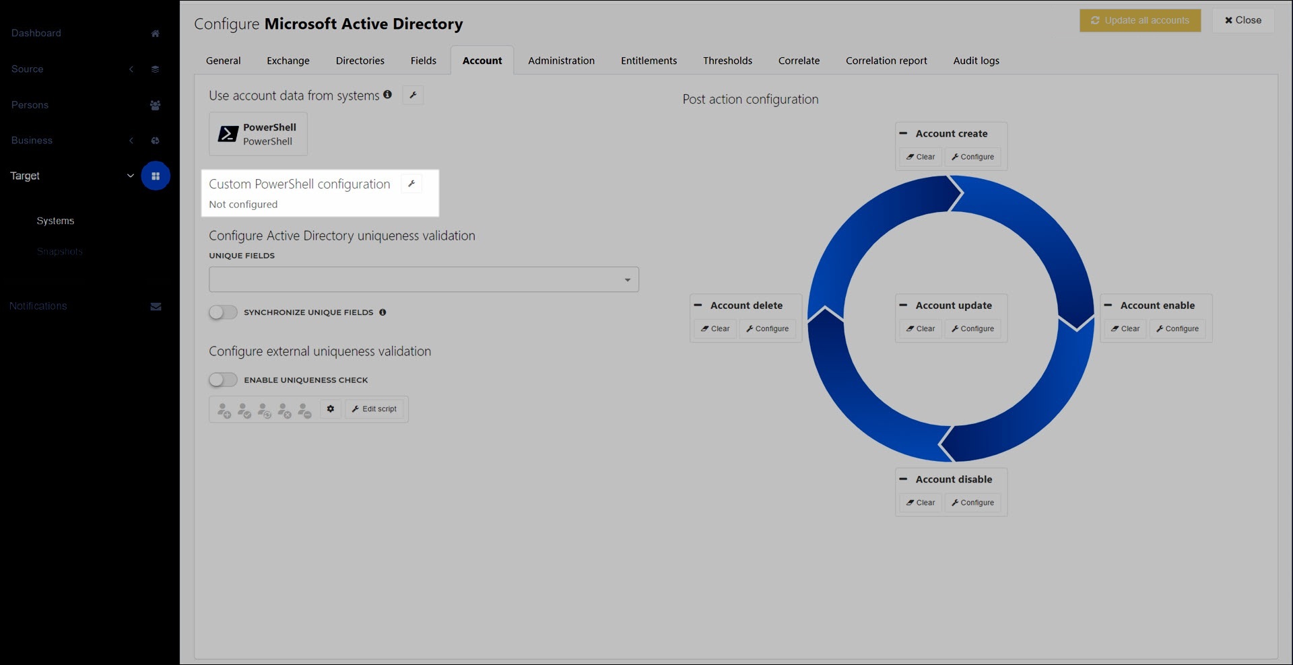Screen dimensions: 1293x665
Task: Toggle Synchronize unique fields switch
Action: [223, 312]
